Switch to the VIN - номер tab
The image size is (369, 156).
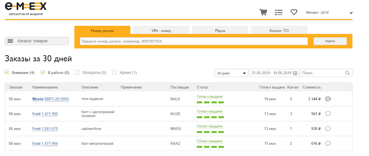click(161, 31)
